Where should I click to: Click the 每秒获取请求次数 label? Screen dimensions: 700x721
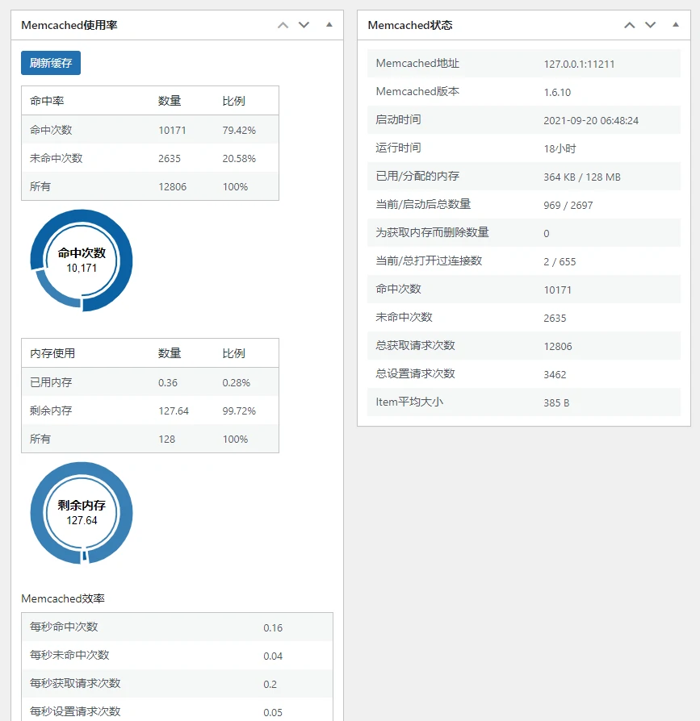[75, 683]
